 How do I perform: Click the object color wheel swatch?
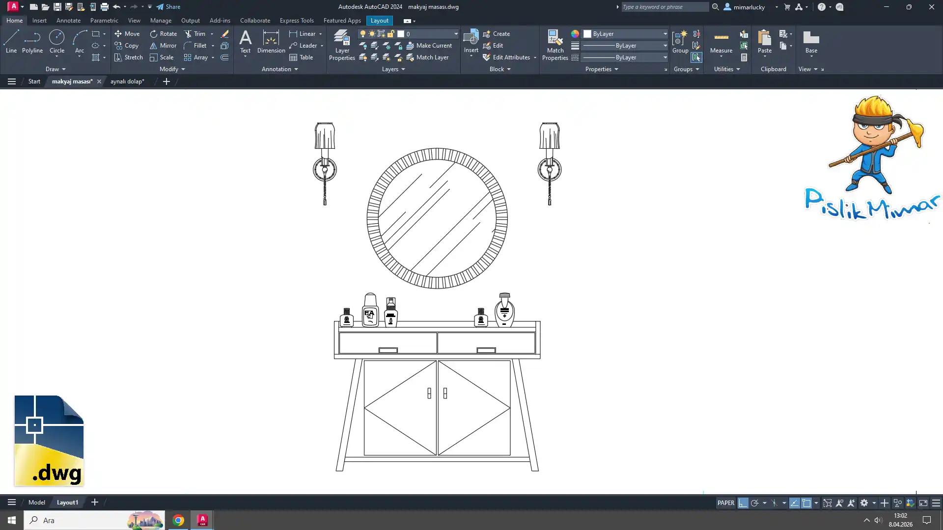point(575,34)
